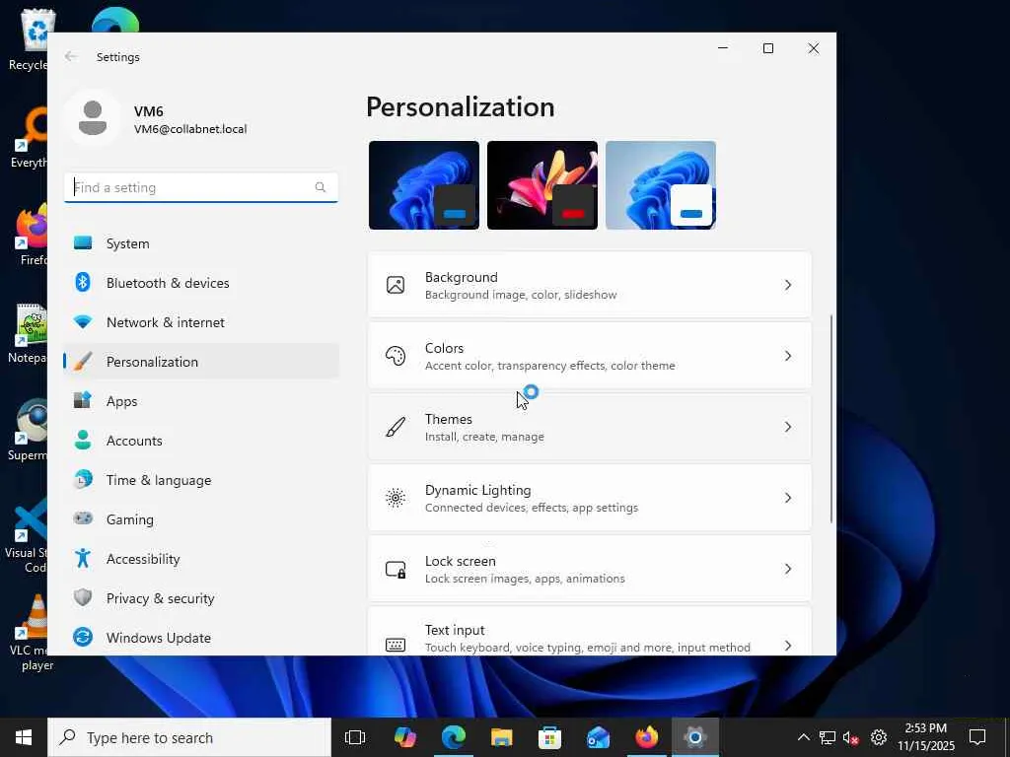Click the settings gear tray icon
This screenshot has height=757, width=1010.
click(879, 737)
